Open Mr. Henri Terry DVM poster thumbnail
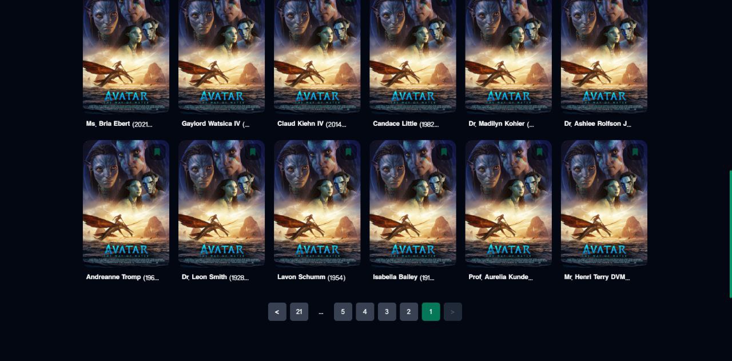Screen dimensions: 732x361 pos(604,203)
